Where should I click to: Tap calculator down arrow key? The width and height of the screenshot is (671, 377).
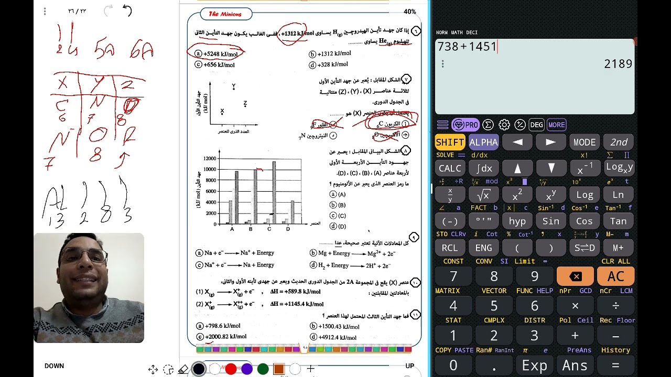pos(551,169)
